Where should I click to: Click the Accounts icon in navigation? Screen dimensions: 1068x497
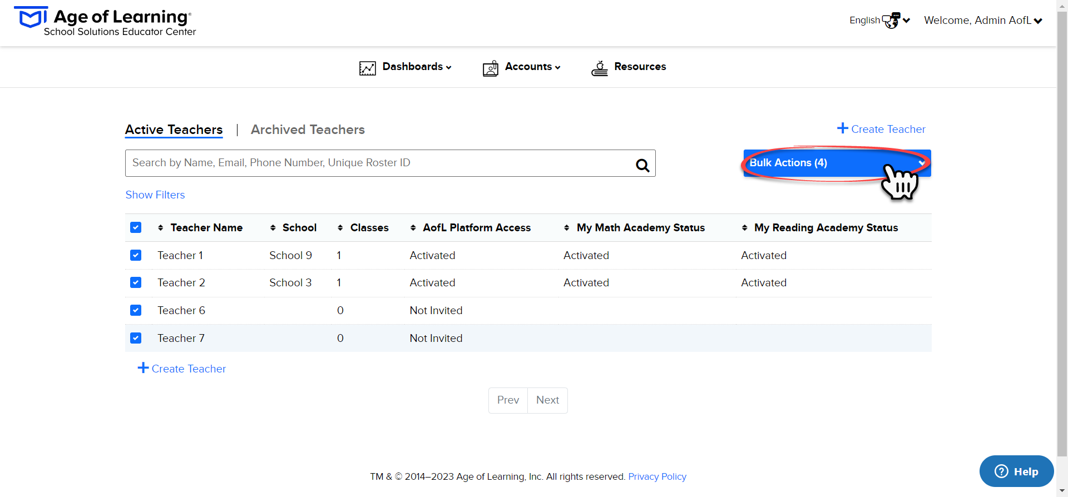pyautogui.click(x=491, y=68)
